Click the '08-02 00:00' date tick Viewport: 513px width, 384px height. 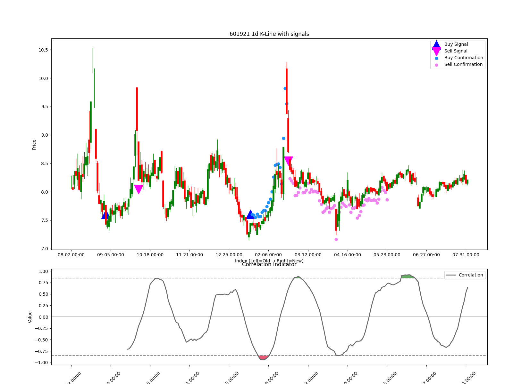[71, 255]
